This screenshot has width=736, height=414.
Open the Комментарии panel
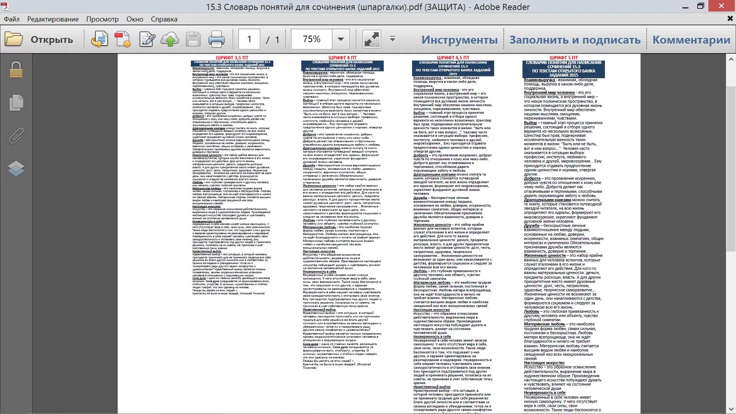692,39
